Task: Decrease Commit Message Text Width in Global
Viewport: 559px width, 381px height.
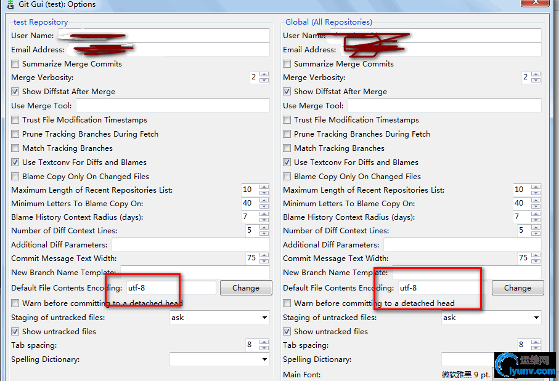Action: click(536, 262)
